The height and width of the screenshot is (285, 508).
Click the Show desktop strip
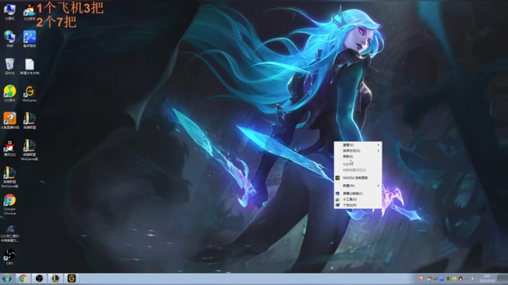[x=502, y=279]
